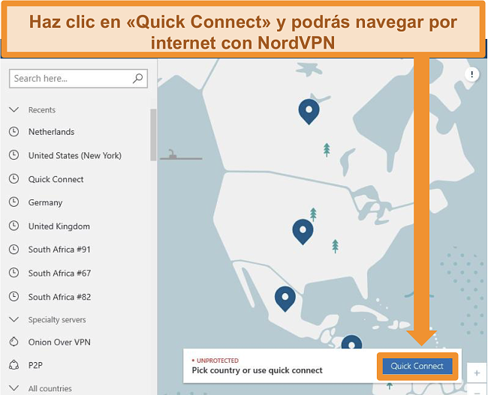The height and width of the screenshot is (395, 488).
Task: Click the UNPROTECTED status label
Action: click(218, 361)
